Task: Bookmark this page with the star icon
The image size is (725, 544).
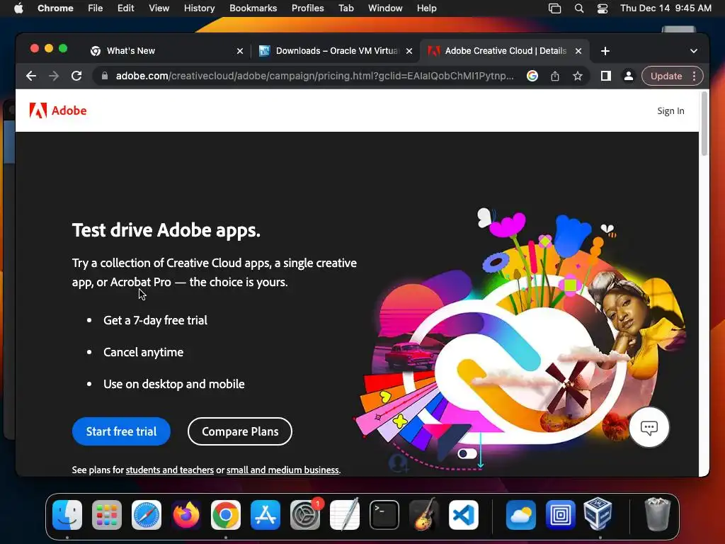Action: coord(578,76)
